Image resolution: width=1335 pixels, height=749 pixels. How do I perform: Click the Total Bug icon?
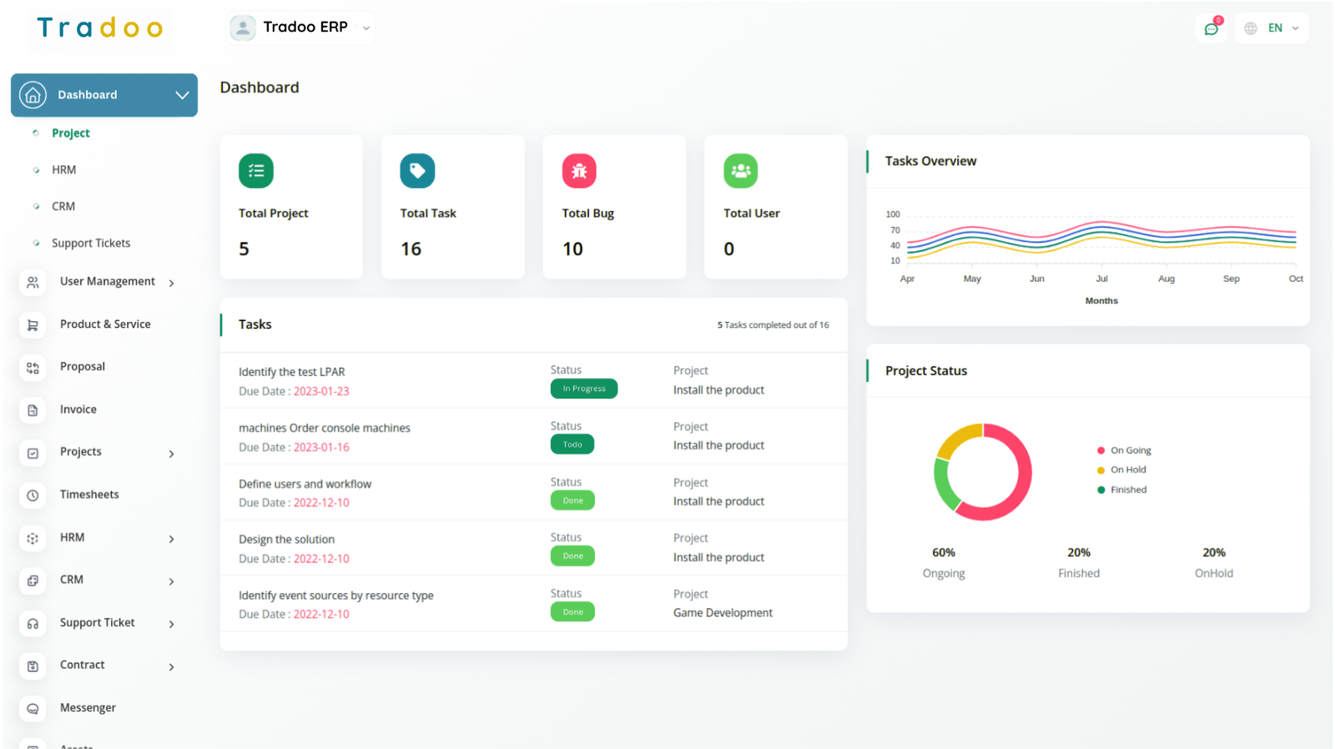click(579, 171)
